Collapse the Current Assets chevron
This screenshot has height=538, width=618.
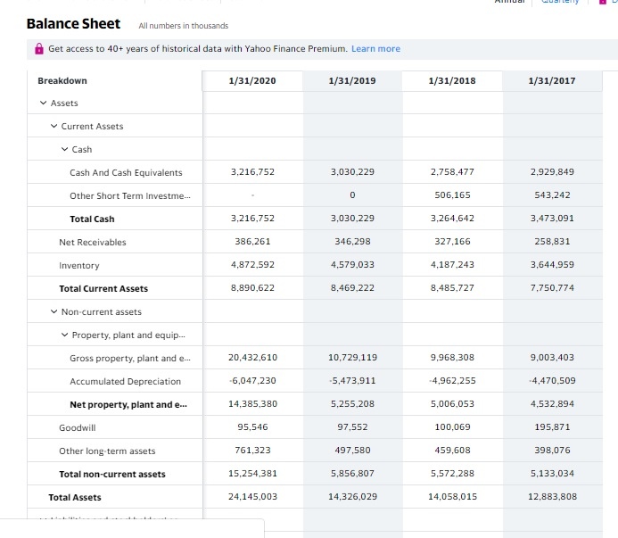tap(54, 126)
